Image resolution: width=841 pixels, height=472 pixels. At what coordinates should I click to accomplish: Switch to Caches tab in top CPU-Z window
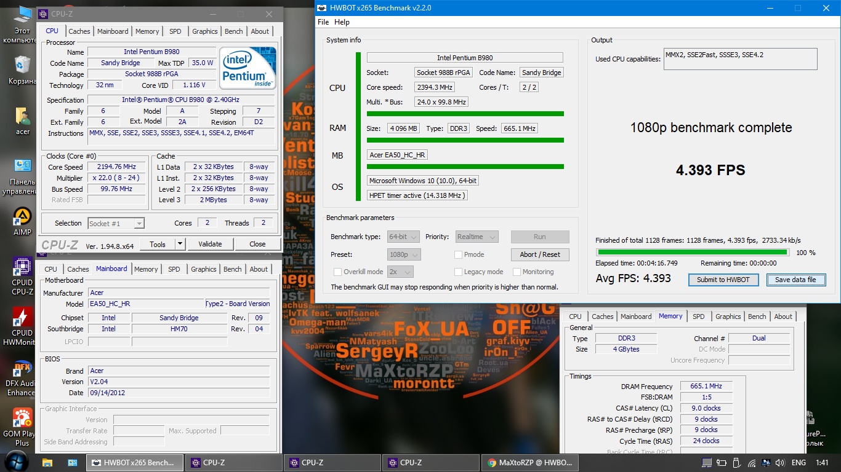click(79, 31)
